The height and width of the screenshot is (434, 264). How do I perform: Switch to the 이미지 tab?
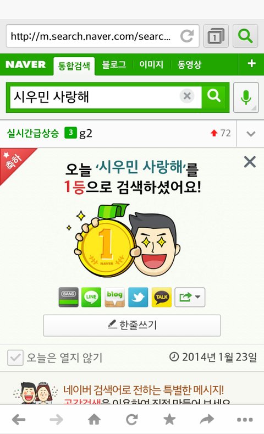(x=151, y=64)
